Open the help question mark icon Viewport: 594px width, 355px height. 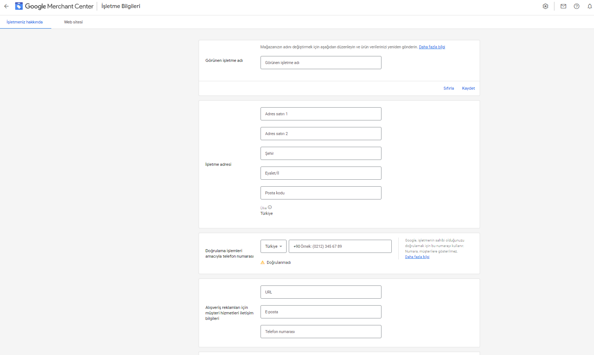pyautogui.click(x=576, y=6)
